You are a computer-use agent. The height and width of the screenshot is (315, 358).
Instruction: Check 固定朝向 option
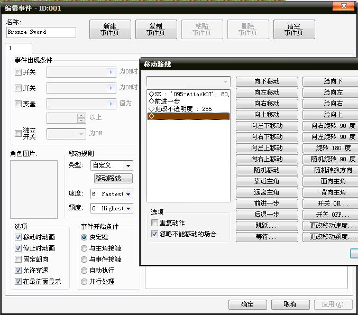point(18,259)
